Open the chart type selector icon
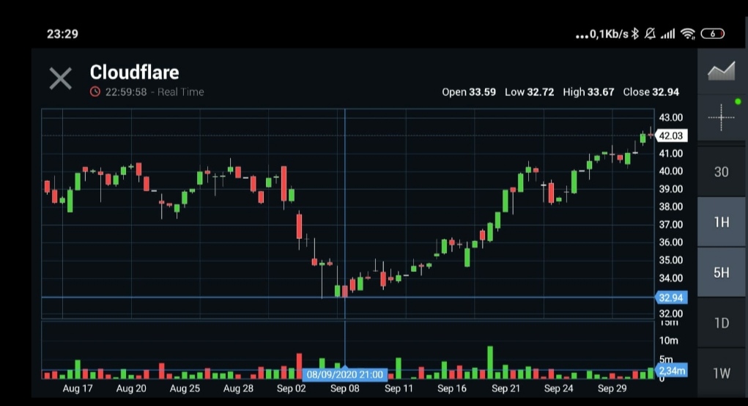The width and height of the screenshot is (748, 406). coord(721,71)
